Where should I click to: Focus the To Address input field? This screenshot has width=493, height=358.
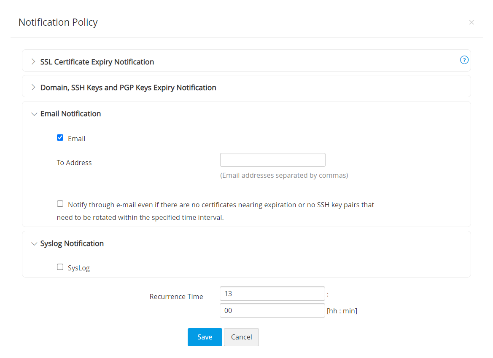pos(272,160)
